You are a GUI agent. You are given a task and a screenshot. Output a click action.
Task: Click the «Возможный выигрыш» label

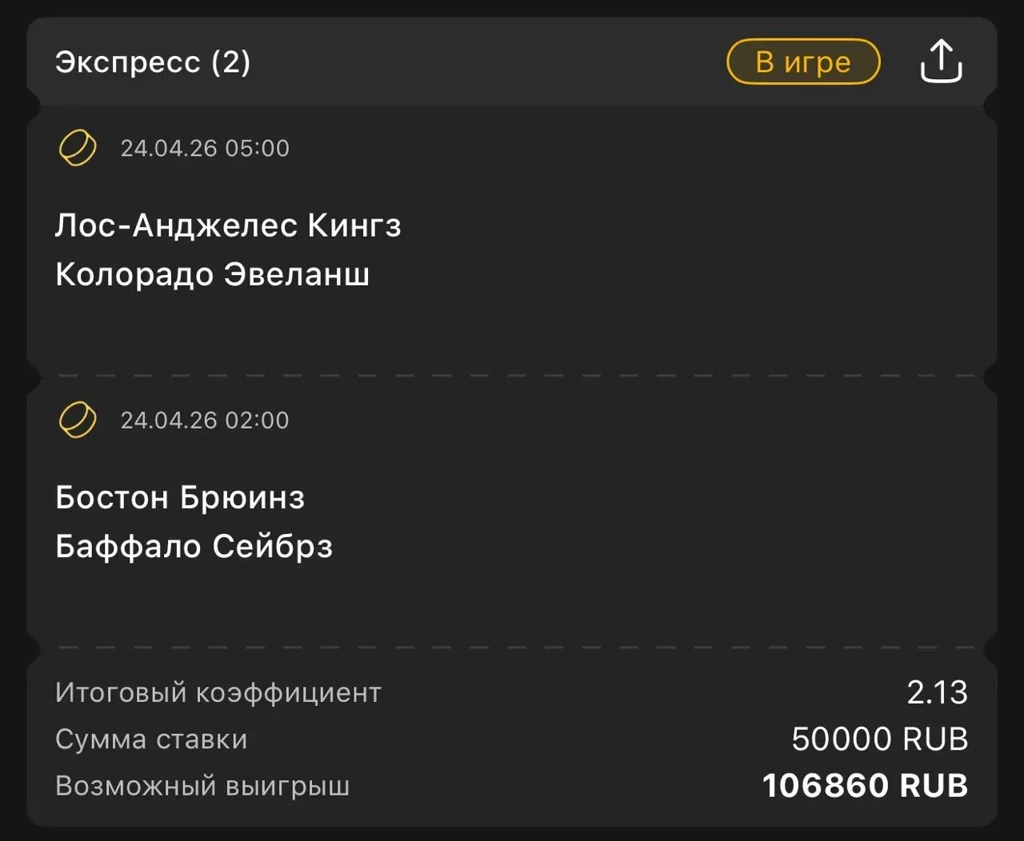202,787
